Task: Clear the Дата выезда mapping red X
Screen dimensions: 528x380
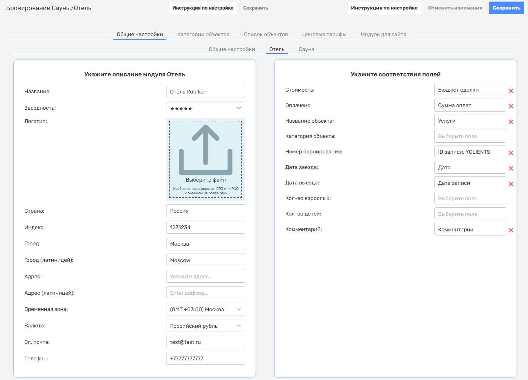Action: point(511,184)
